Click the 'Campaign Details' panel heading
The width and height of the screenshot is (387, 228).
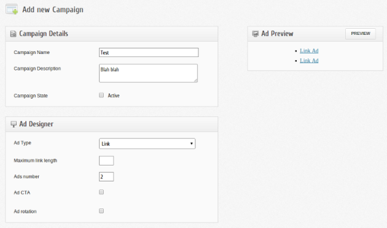tap(44, 34)
